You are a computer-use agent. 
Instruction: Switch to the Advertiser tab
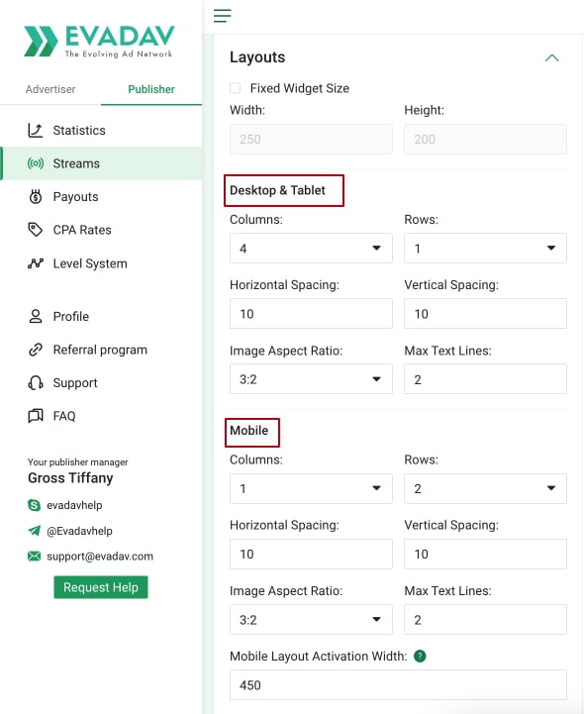point(50,89)
